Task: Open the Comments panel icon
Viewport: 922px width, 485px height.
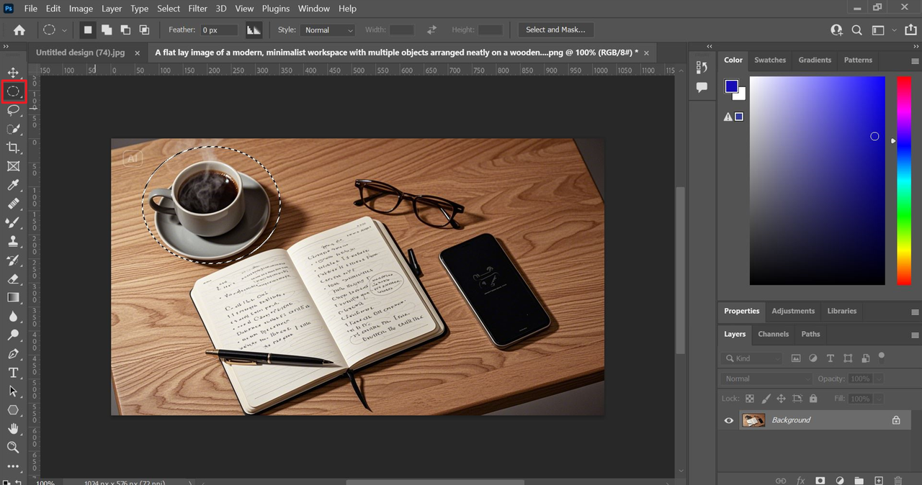Action: [702, 87]
